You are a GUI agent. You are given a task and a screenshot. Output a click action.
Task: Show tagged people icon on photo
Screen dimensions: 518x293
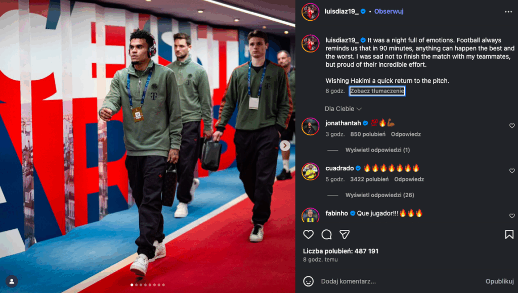point(12,281)
